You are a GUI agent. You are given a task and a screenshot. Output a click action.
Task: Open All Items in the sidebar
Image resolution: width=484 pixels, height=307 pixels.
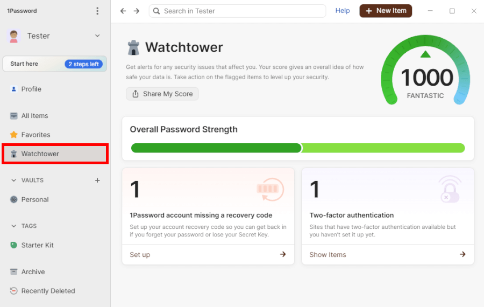pos(55,116)
